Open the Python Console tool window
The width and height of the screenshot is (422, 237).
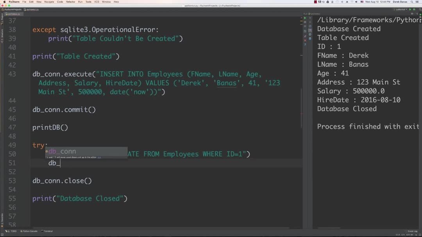(30, 231)
